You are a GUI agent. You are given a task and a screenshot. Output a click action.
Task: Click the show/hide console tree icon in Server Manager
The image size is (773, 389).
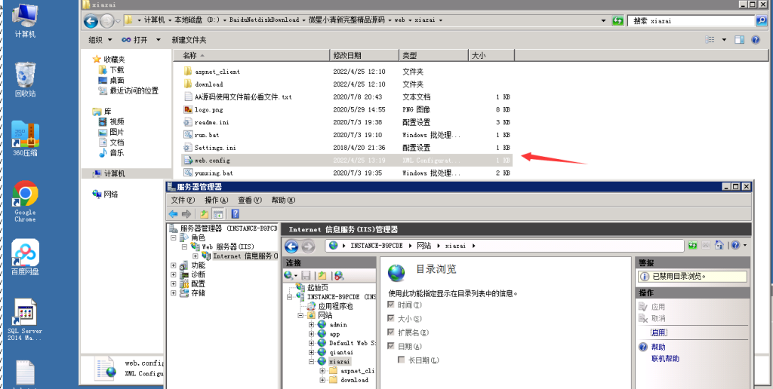[x=218, y=213]
